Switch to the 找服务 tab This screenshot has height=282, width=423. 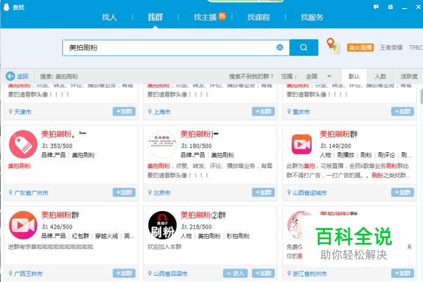(312, 17)
